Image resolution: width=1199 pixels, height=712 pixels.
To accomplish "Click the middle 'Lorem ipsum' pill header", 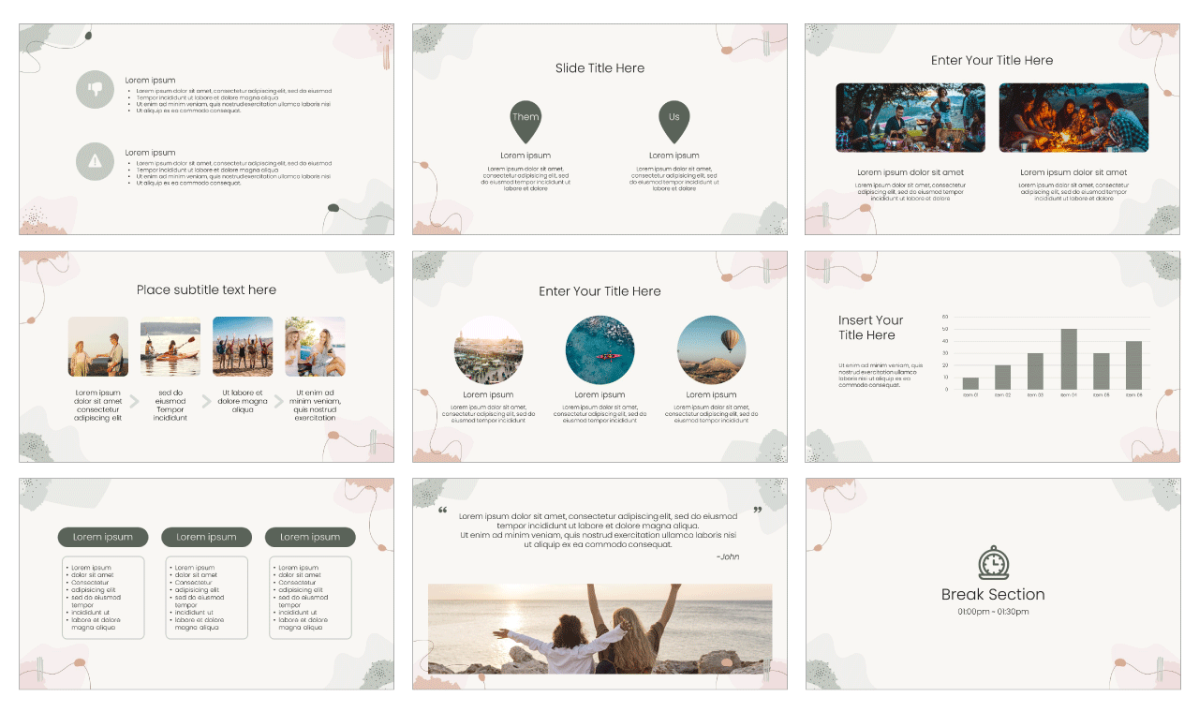I will pyautogui.click(x=206, y=537).
